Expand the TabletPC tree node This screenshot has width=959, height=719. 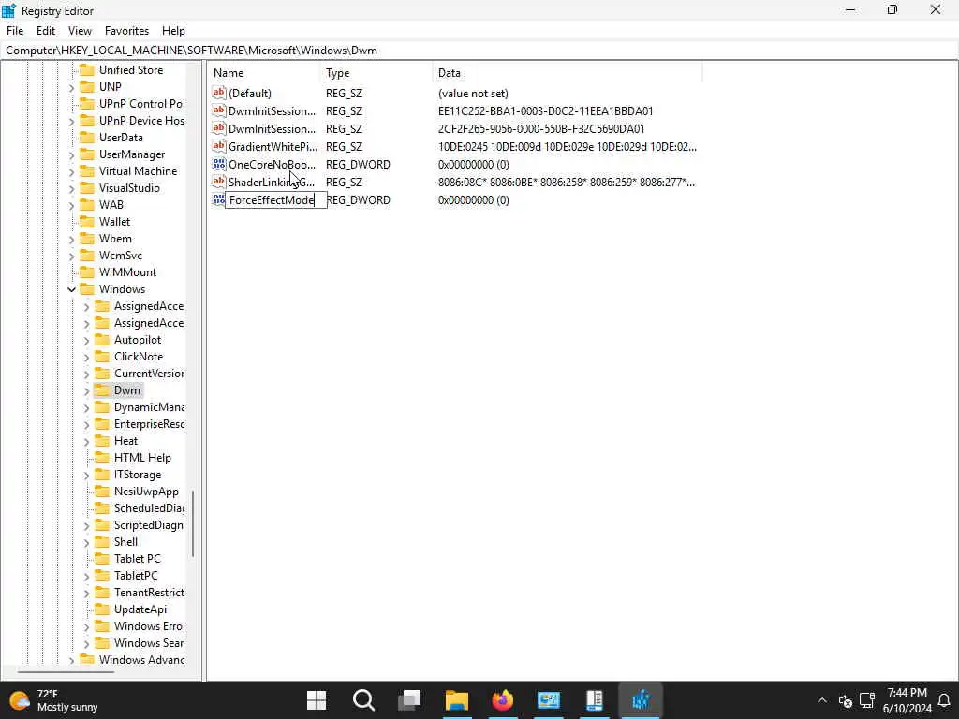pyautogui.click(x=86, y=576)
